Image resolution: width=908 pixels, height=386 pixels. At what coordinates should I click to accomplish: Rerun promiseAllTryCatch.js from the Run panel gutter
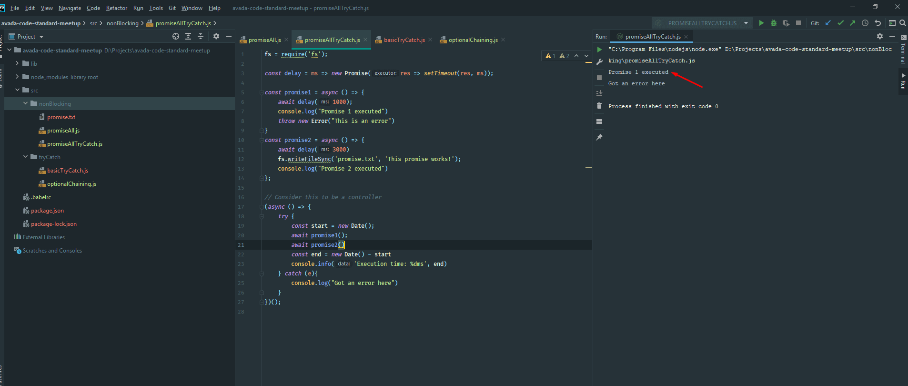(x=599, y=50)
